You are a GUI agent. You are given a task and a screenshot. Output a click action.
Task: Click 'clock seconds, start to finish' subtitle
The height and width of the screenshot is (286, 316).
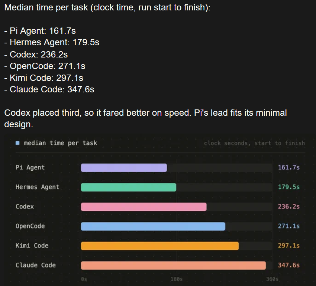(x=254, y=143)
